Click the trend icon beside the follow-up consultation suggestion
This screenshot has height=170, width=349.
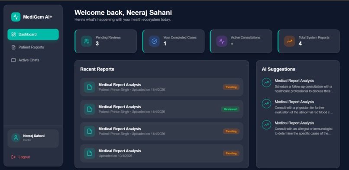click(266, 83)
